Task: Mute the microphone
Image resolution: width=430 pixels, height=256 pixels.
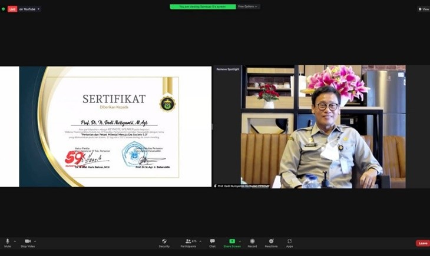Action: pos(8,243)
